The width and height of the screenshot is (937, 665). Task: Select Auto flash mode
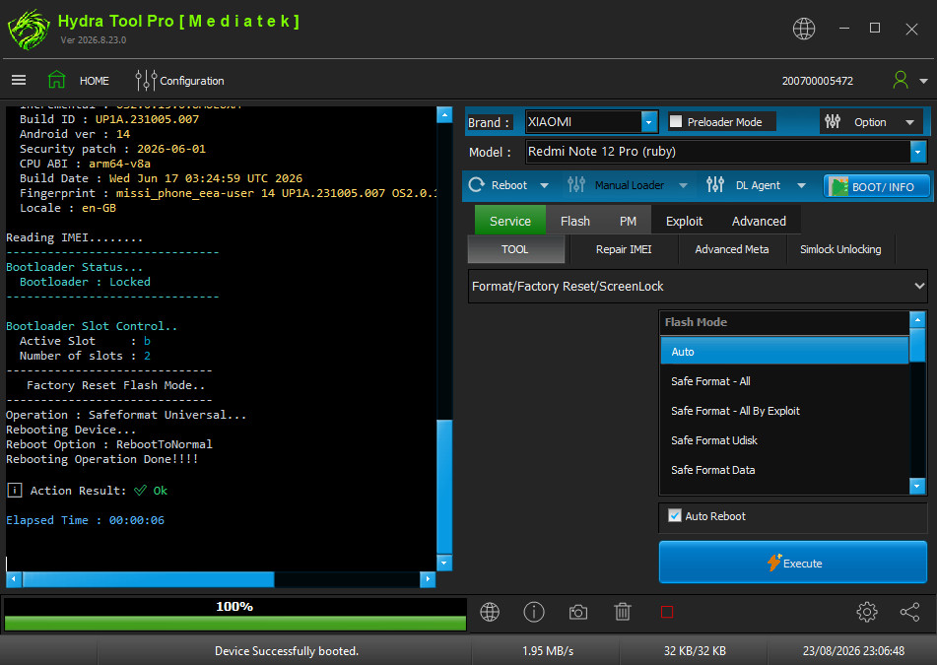click(784, 352)
